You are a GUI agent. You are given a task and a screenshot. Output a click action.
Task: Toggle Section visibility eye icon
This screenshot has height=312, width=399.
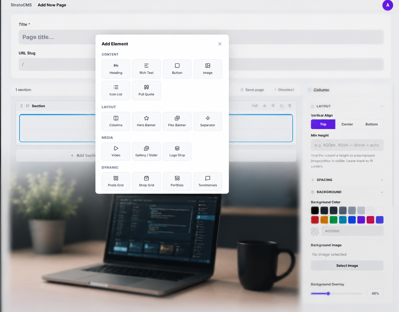pyautogui.click(x=265, y=106)
